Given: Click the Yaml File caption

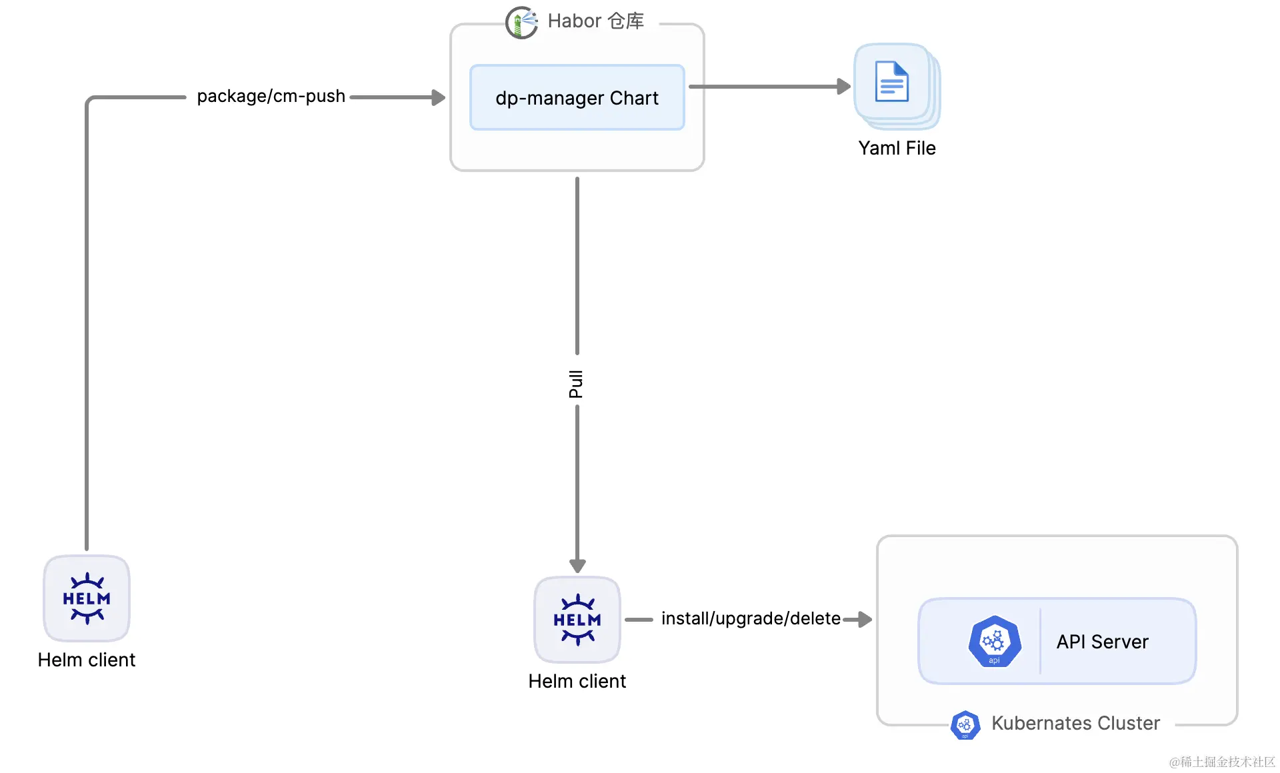Looking at the screenshot, I should point(897,148).
